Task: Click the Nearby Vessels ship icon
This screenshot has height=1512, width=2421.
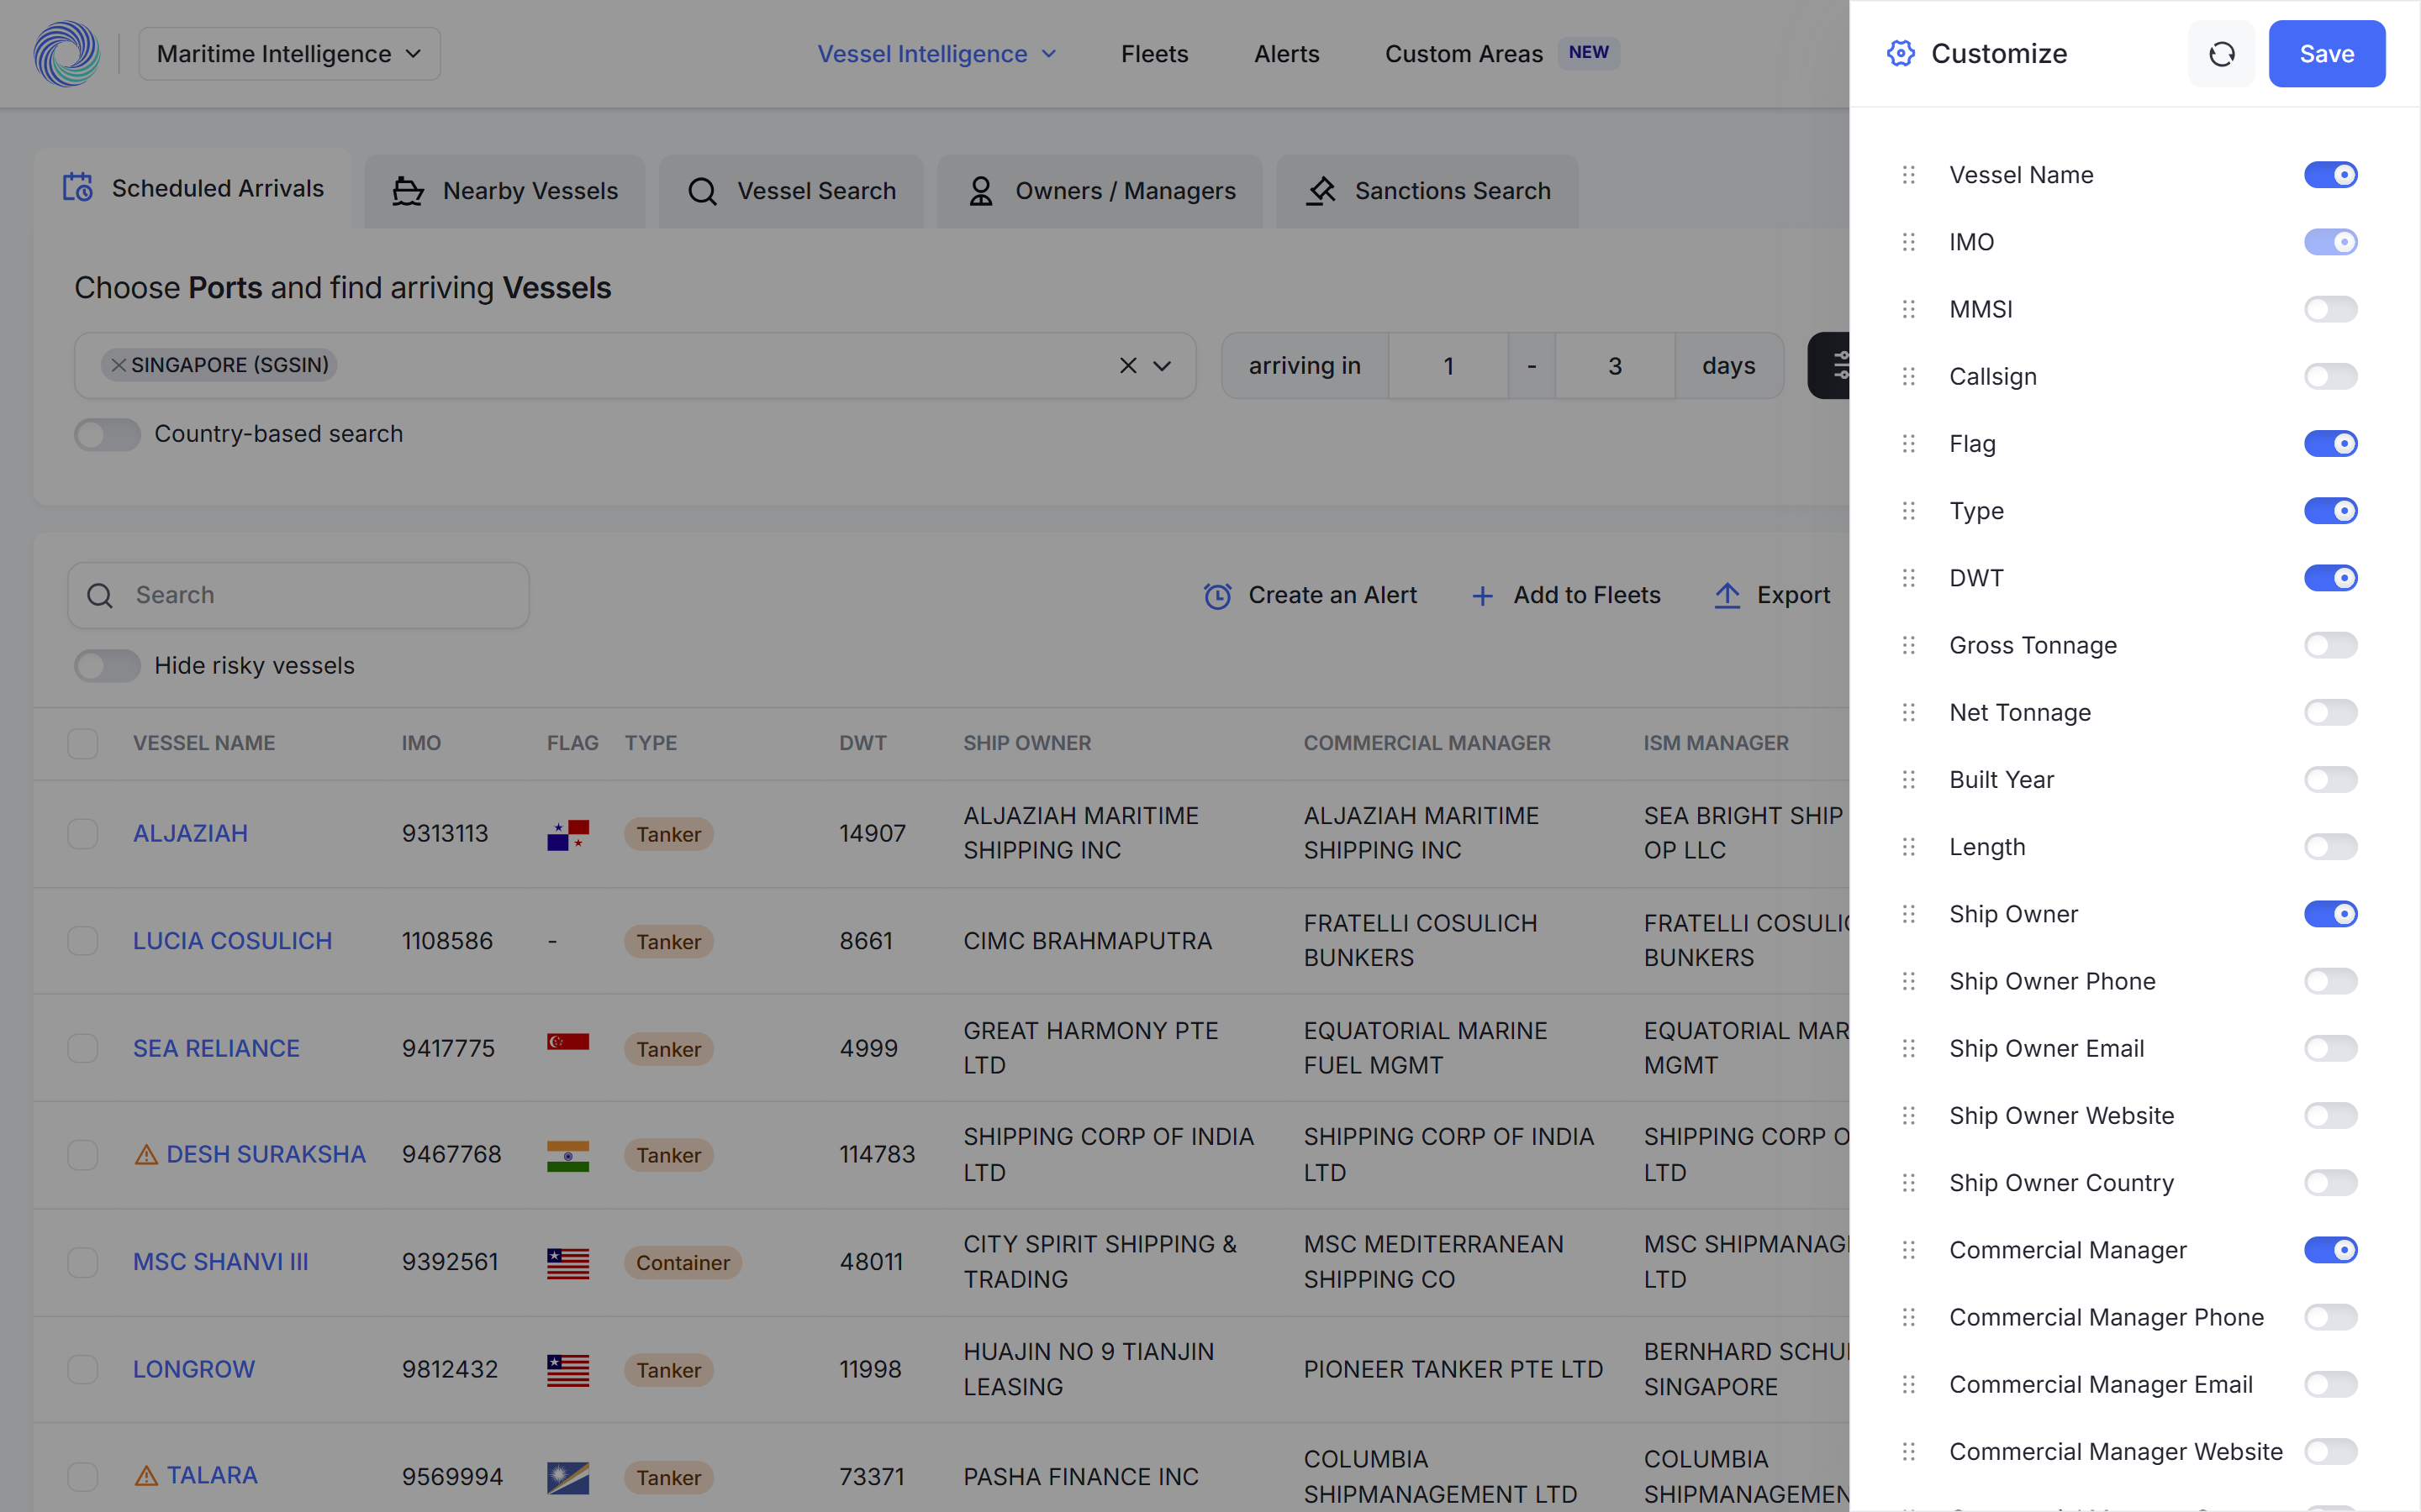Action: [407, 191]
